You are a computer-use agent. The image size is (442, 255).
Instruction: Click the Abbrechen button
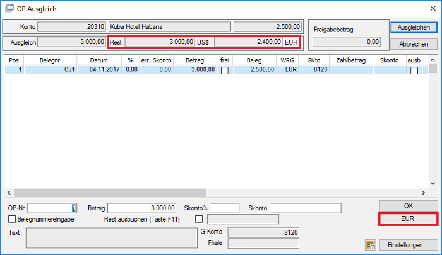pyautogui.click(x=414, y=44)
